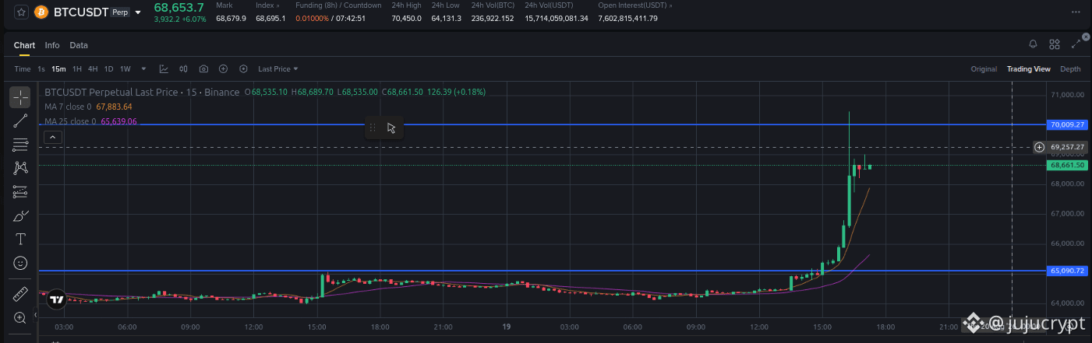Click the TradingView logo badge
1092x343 pixels.
tap(55, 299)
